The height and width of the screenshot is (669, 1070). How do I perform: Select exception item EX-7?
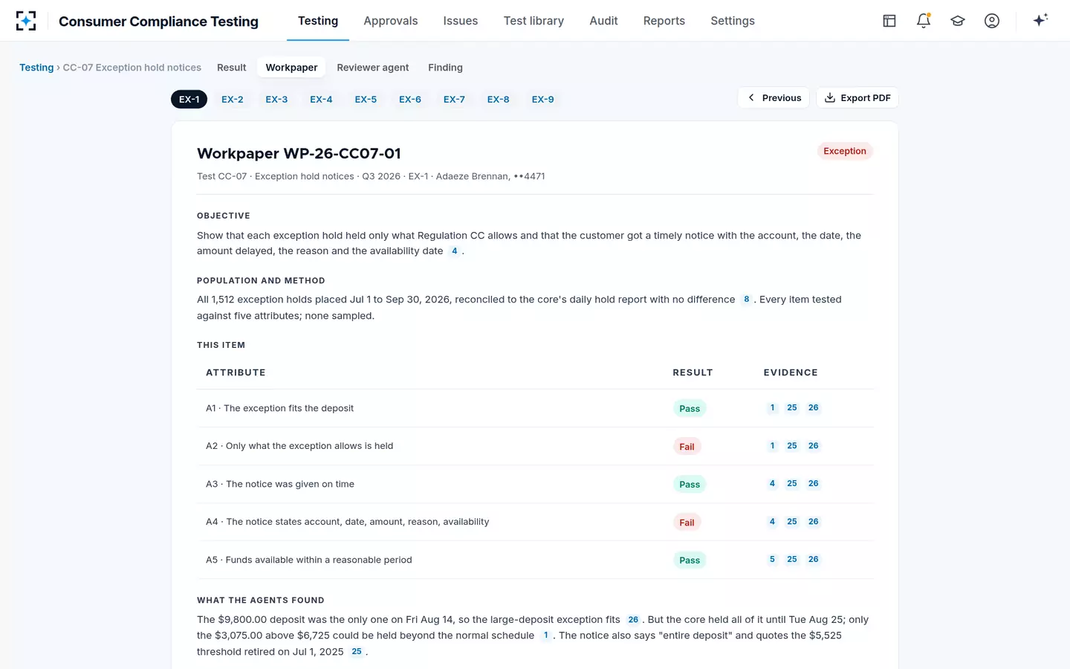tap(454, 99)
